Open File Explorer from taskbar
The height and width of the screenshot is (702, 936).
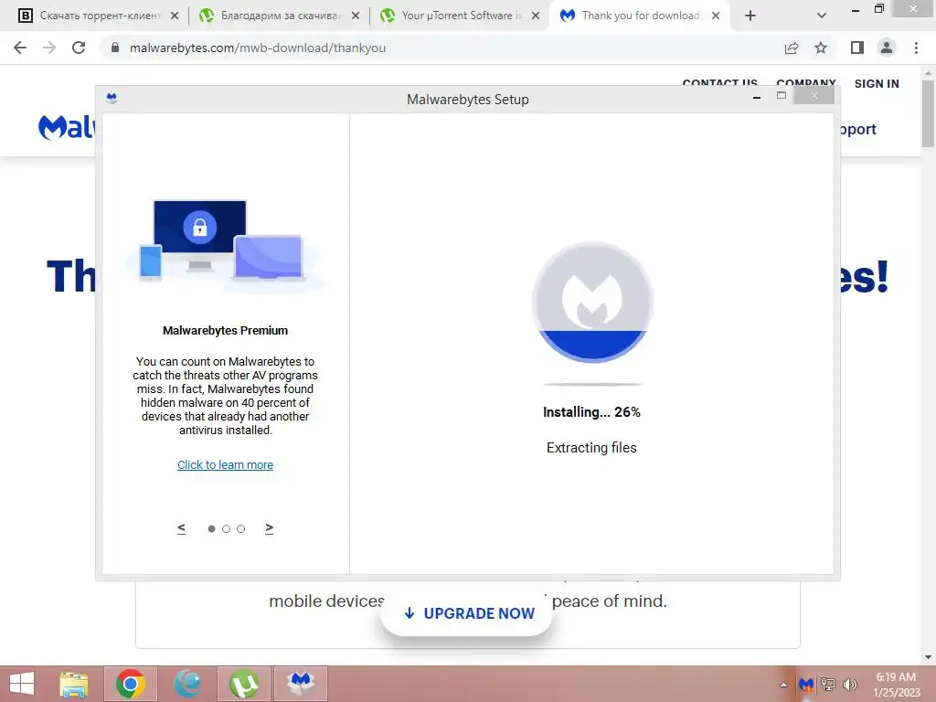coord(73,684)
